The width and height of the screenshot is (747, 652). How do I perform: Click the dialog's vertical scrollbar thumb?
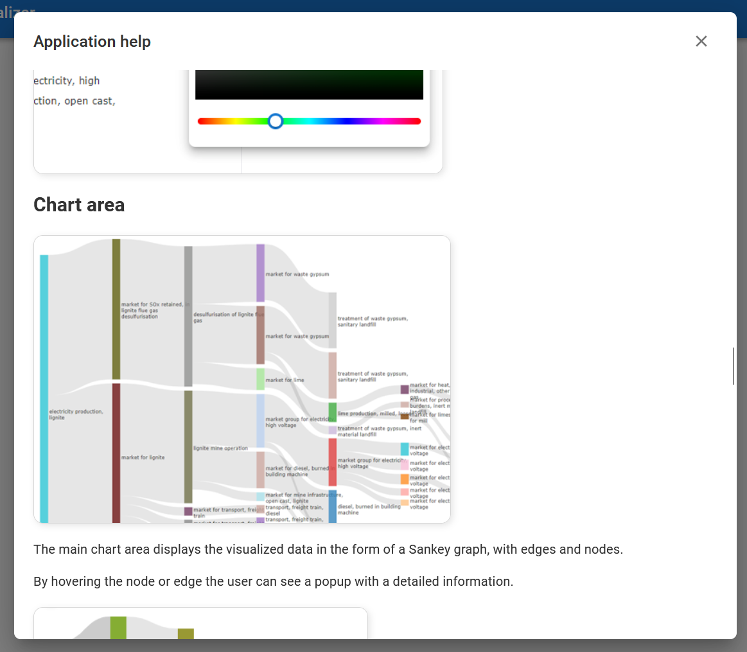pos(733,366)
